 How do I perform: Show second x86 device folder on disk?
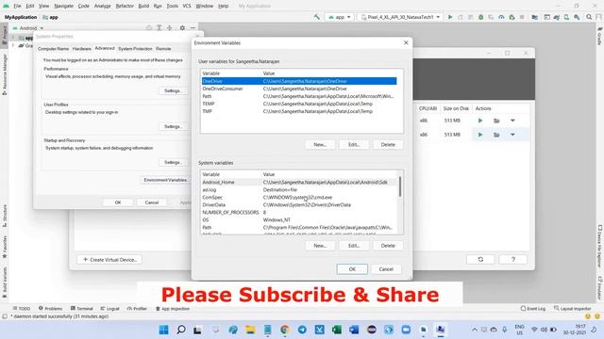click(496, 135)
